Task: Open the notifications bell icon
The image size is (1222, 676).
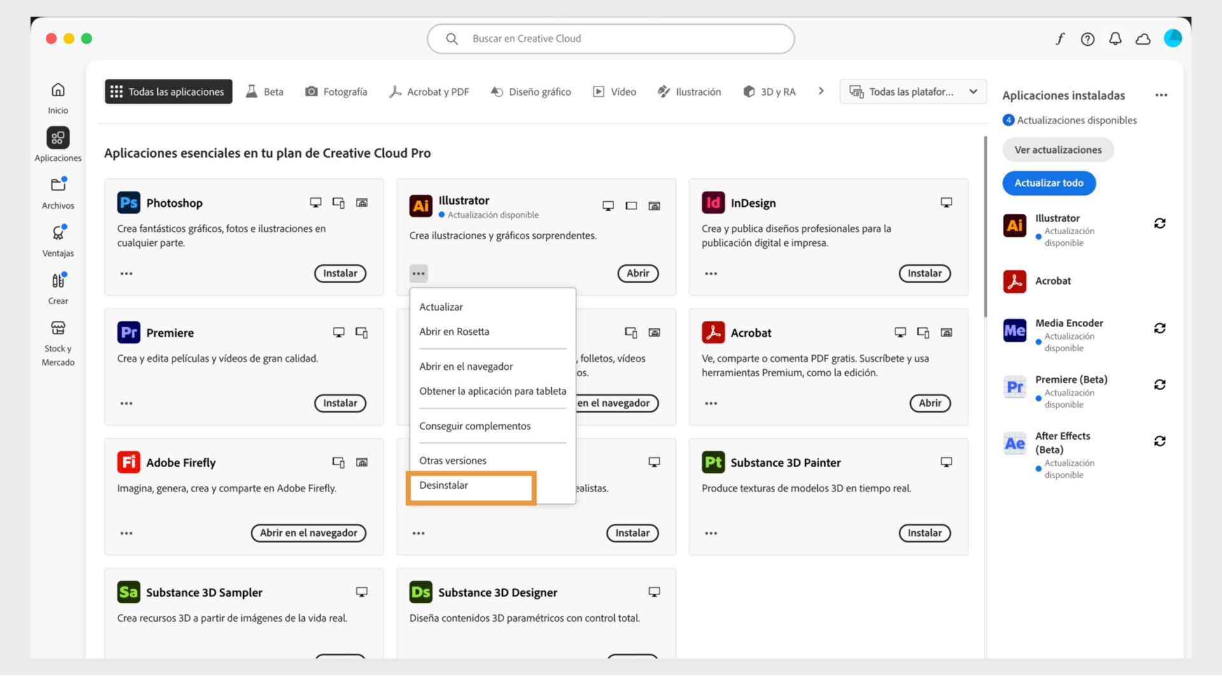Action: [x=1115, y=39]
